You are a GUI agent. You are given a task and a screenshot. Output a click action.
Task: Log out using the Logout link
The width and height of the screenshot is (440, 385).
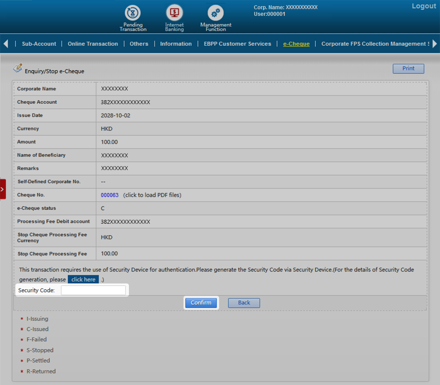coord(423,6)
